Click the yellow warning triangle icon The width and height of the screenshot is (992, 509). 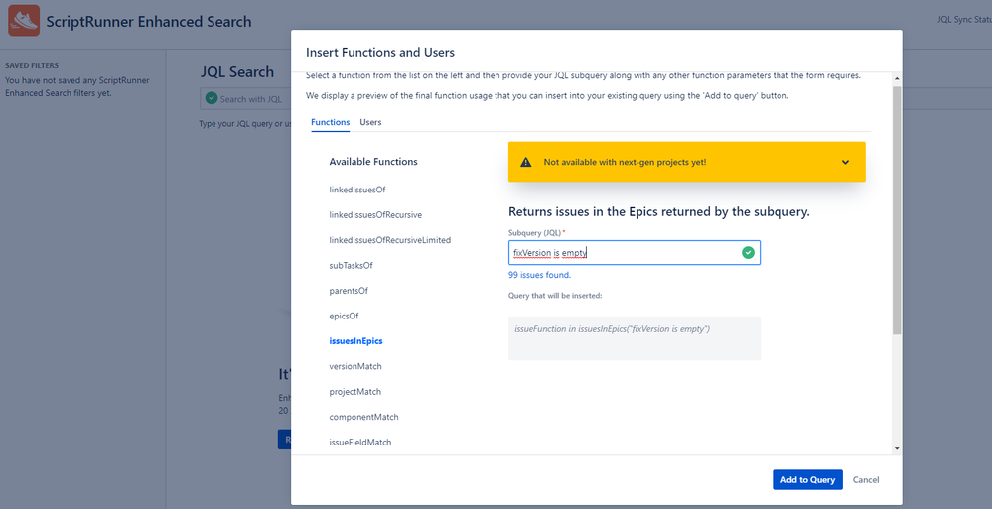(526, 162)
